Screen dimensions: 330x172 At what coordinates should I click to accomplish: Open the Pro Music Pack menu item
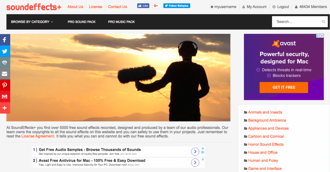121,22
